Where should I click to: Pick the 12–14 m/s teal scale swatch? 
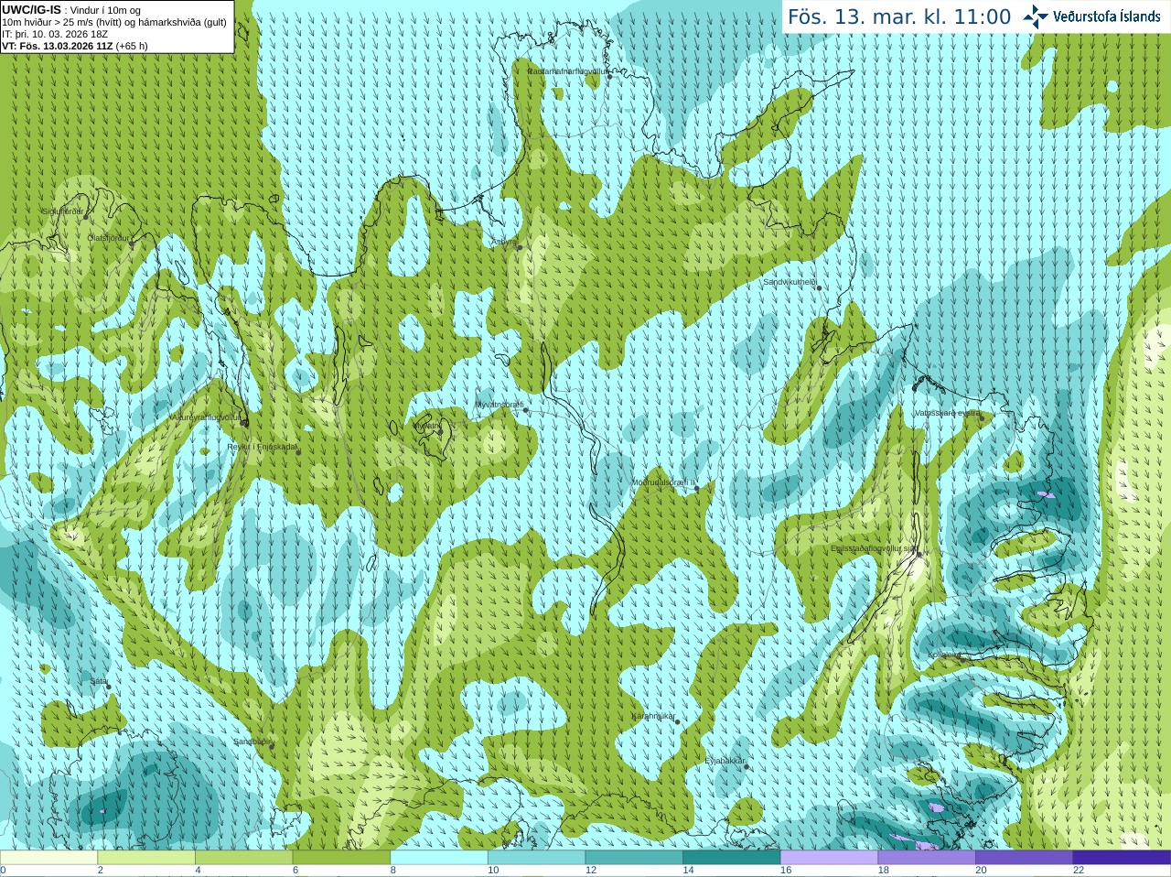coord(634,858)
